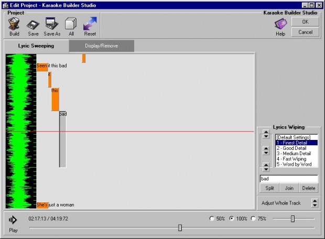The image size is (325, 239).
Task: Start playback with the Play icon
Action: (x=13, y=220)
